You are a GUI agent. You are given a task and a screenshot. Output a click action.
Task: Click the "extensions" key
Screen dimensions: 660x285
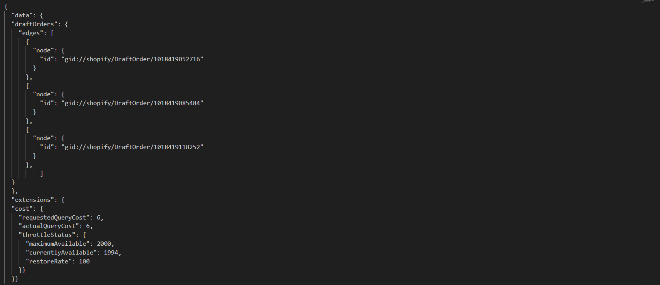tap(33, 200)
